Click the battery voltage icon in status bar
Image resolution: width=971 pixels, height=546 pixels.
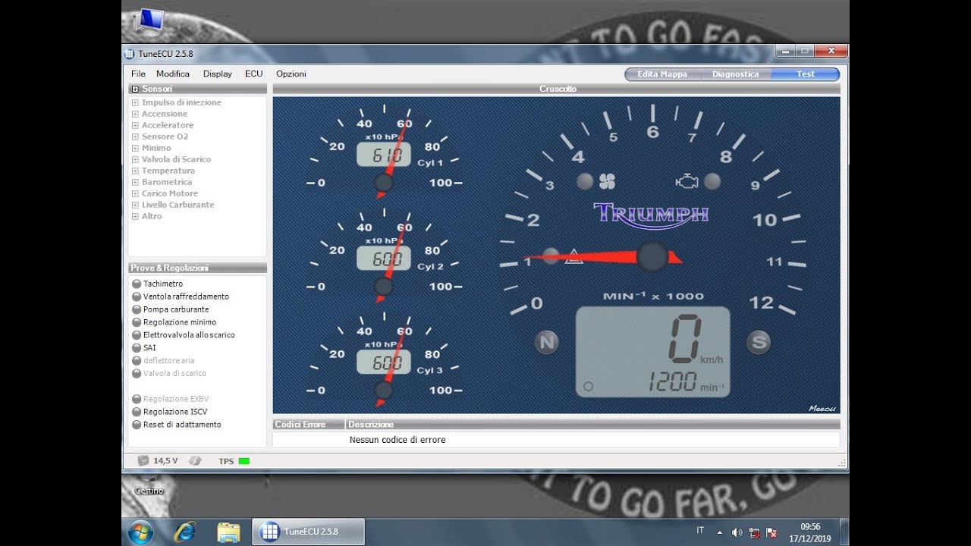pyautogui.click(x=143, y=460)
